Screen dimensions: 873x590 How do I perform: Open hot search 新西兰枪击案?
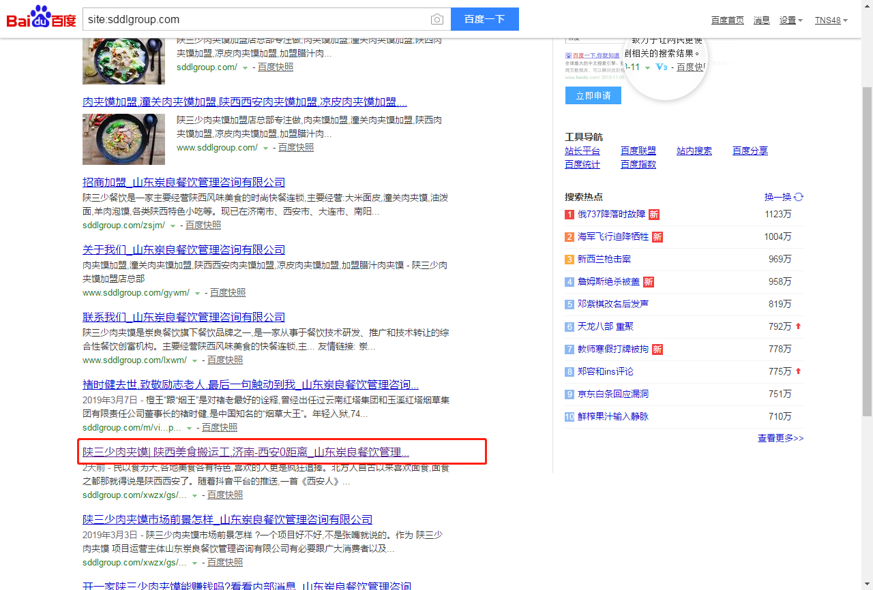pyautogui.click(x=604, y=259)
